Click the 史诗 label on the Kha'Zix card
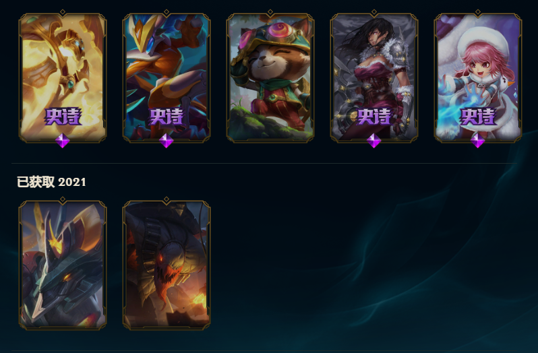The image size is (538, 353). (x=167, y=117)
